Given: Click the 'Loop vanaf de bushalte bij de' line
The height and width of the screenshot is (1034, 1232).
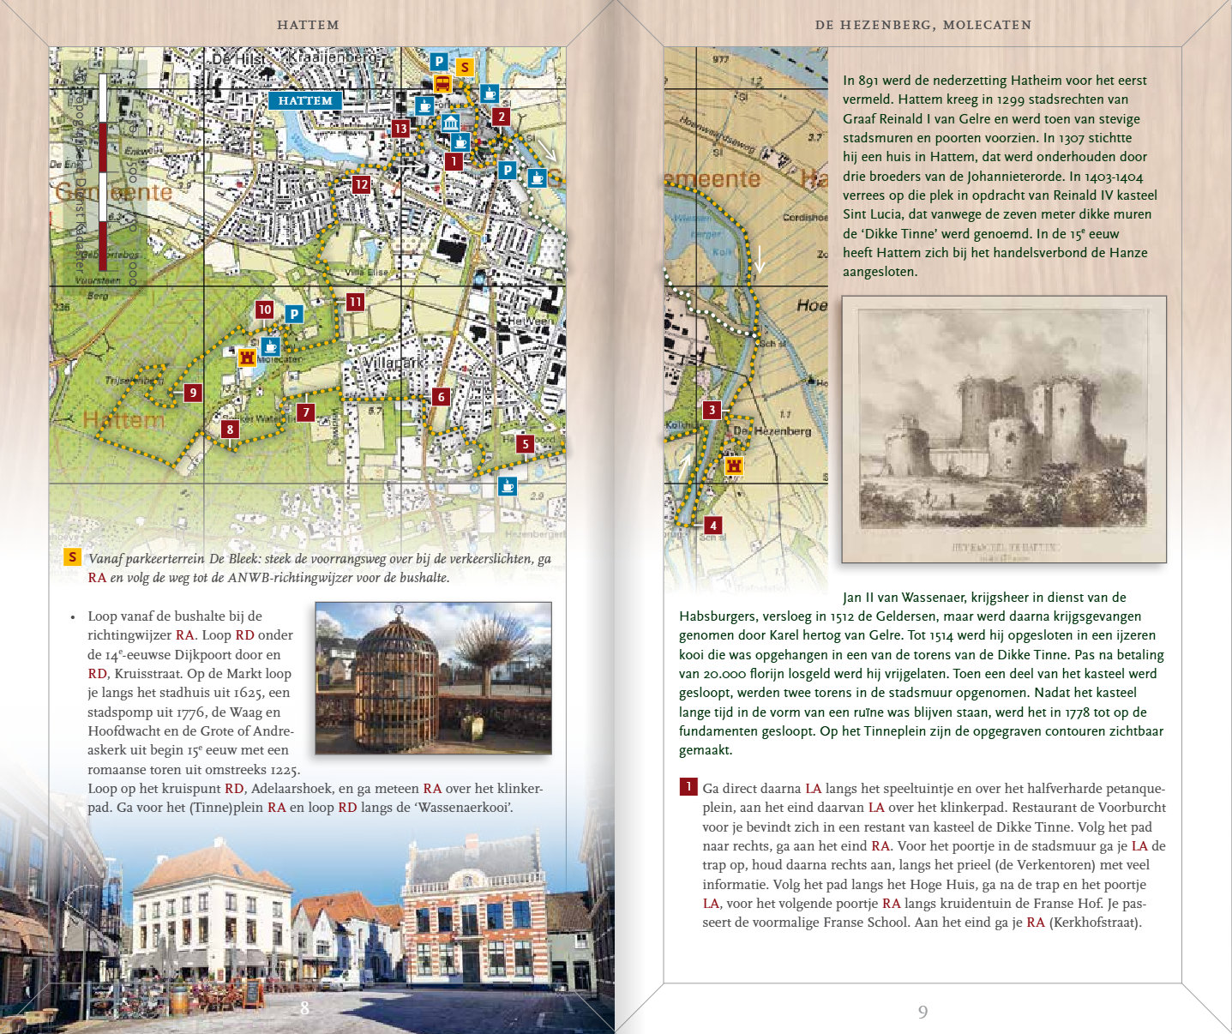Looking at the screenshot, I should [x=175, y=616].
